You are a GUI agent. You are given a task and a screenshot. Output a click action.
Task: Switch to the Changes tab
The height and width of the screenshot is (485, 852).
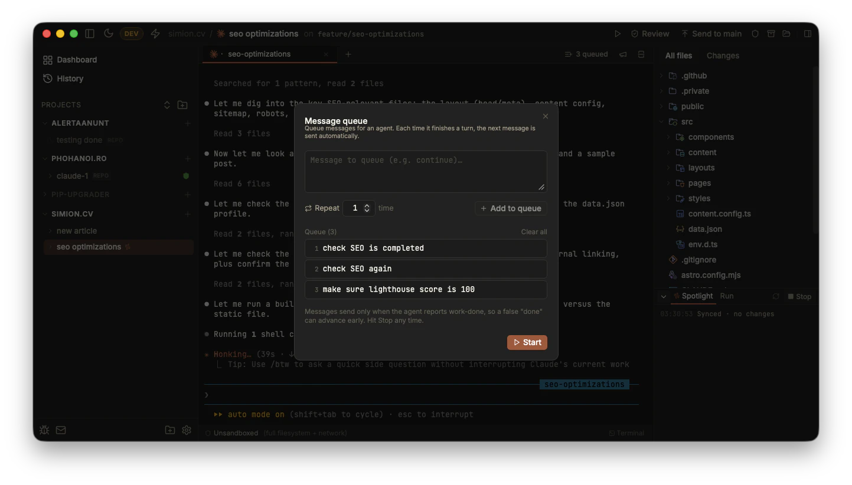click(723, 55)
